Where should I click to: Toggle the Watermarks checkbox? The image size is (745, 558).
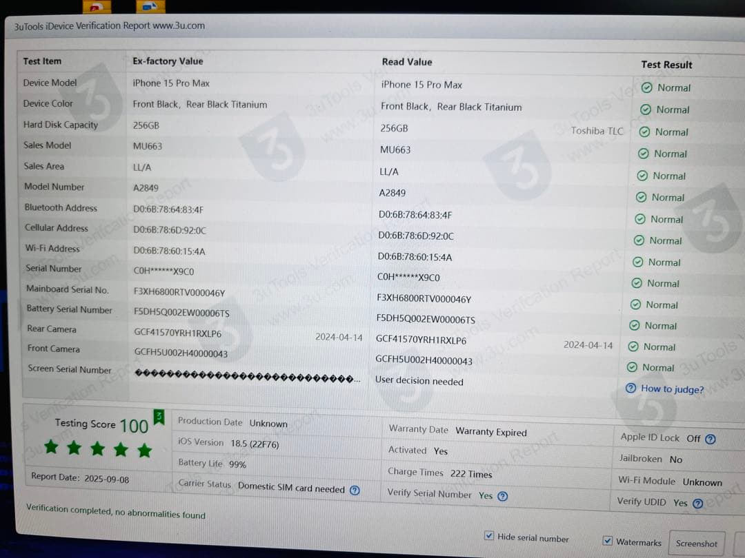[x=607, y=541]
